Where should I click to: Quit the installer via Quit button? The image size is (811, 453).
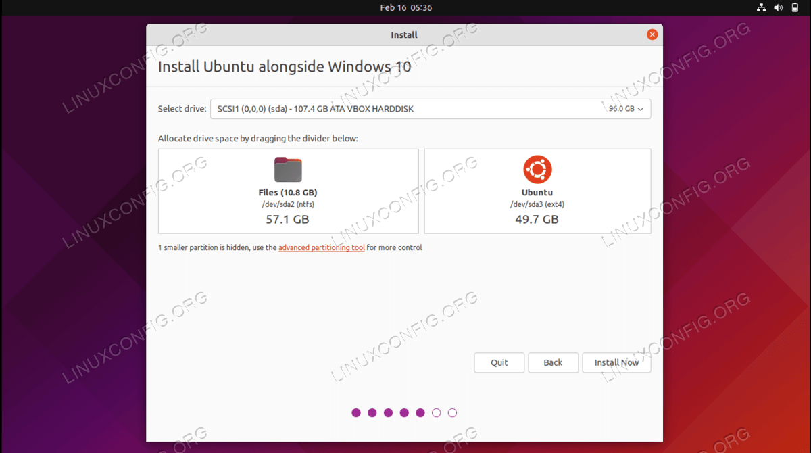tap(499, 362)
